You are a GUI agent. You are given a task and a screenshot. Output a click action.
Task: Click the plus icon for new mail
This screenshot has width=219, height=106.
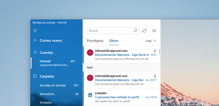35,41
